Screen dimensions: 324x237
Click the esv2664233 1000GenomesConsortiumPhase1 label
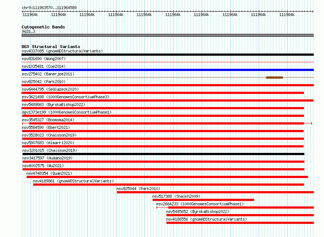pyautogui.click(x=200, y=204)
